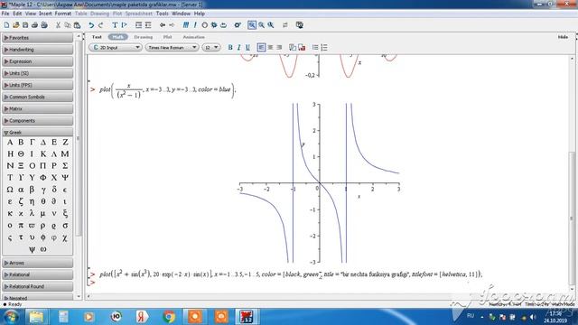
Task: Insert a numbered list
Action: [x=324, y=48]
